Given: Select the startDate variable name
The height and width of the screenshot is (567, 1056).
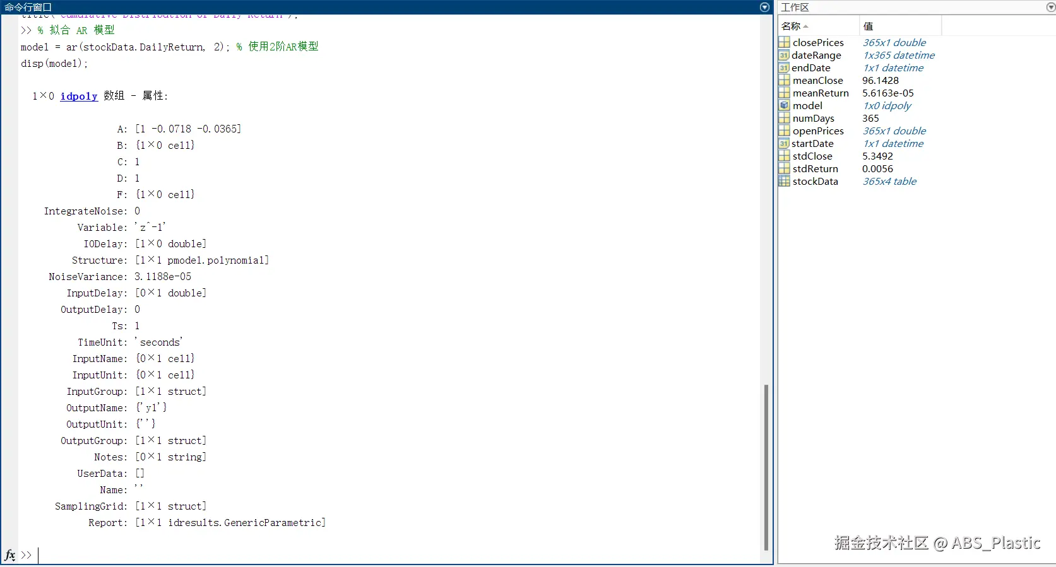Looking at the screenshot, I should 812,143.
